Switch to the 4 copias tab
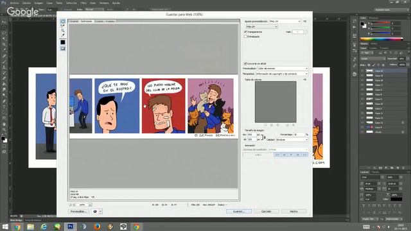 click(110, 21)
